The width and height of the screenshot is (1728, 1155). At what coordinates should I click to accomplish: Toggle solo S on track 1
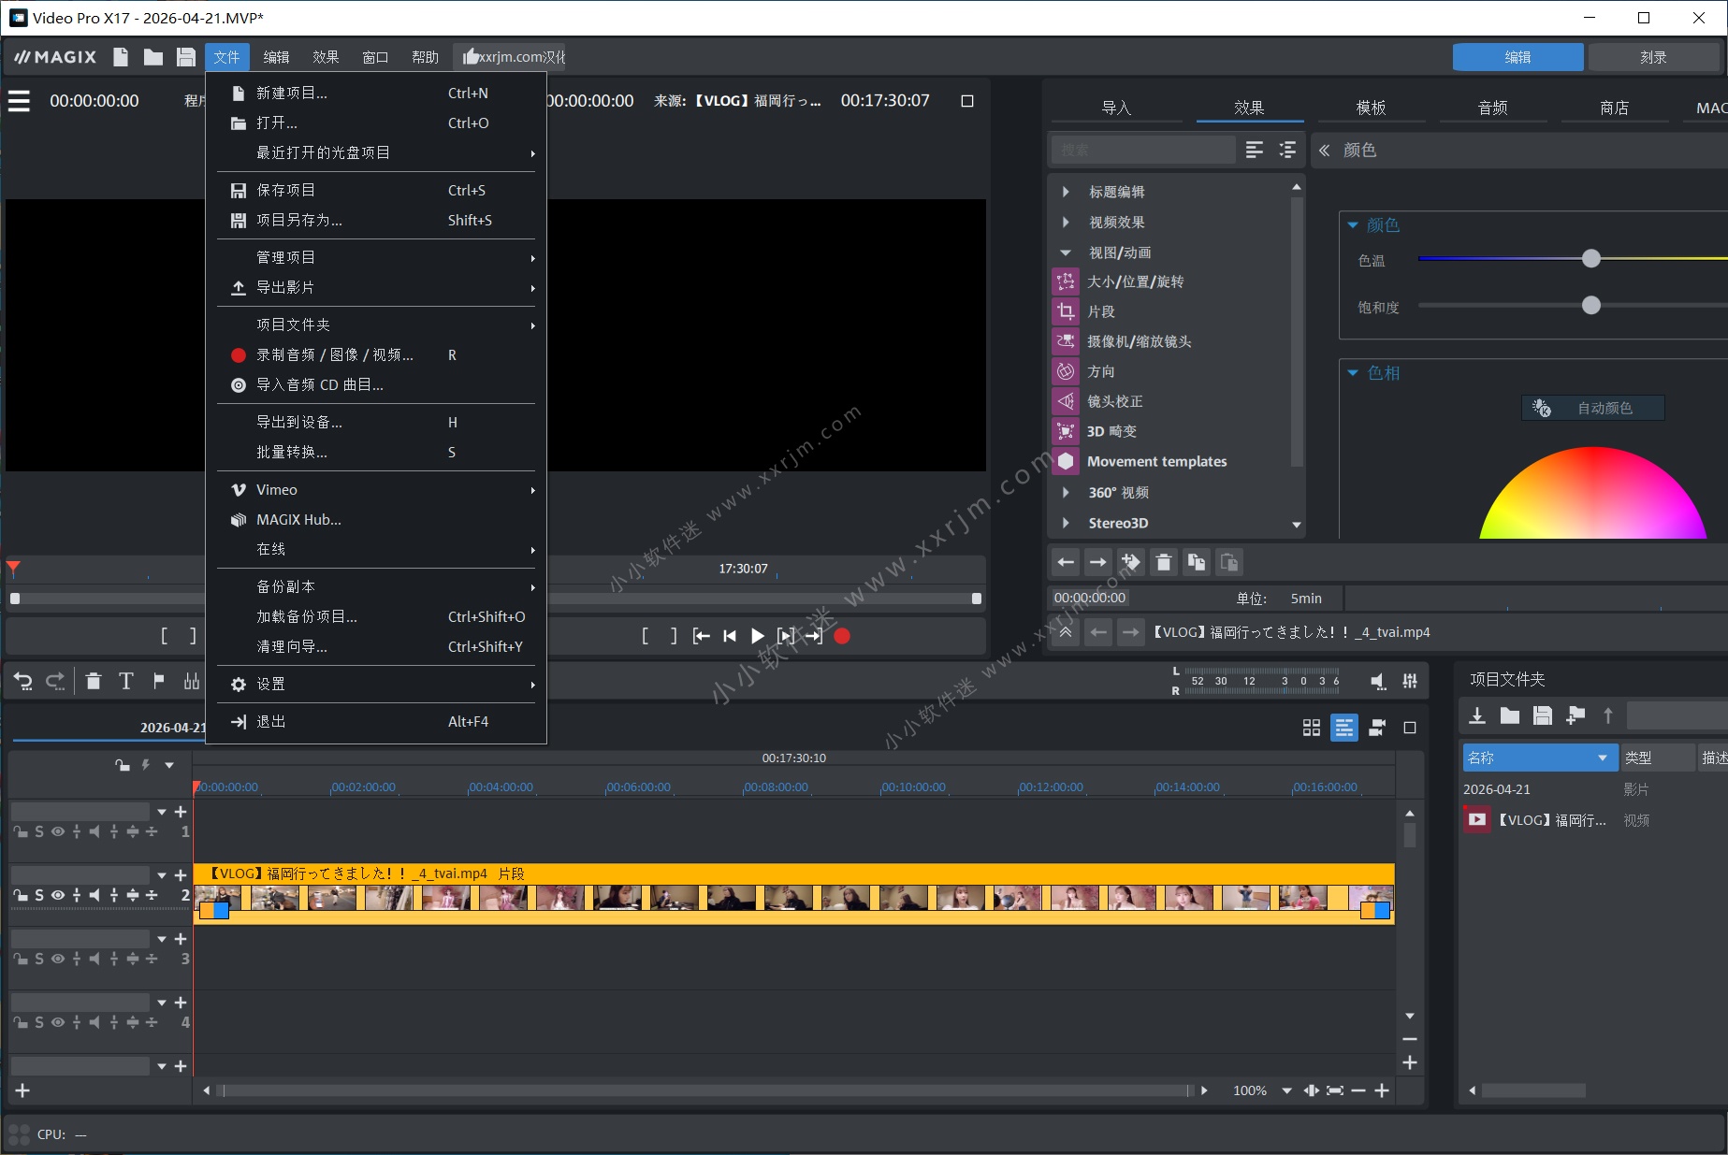[39, 831]
